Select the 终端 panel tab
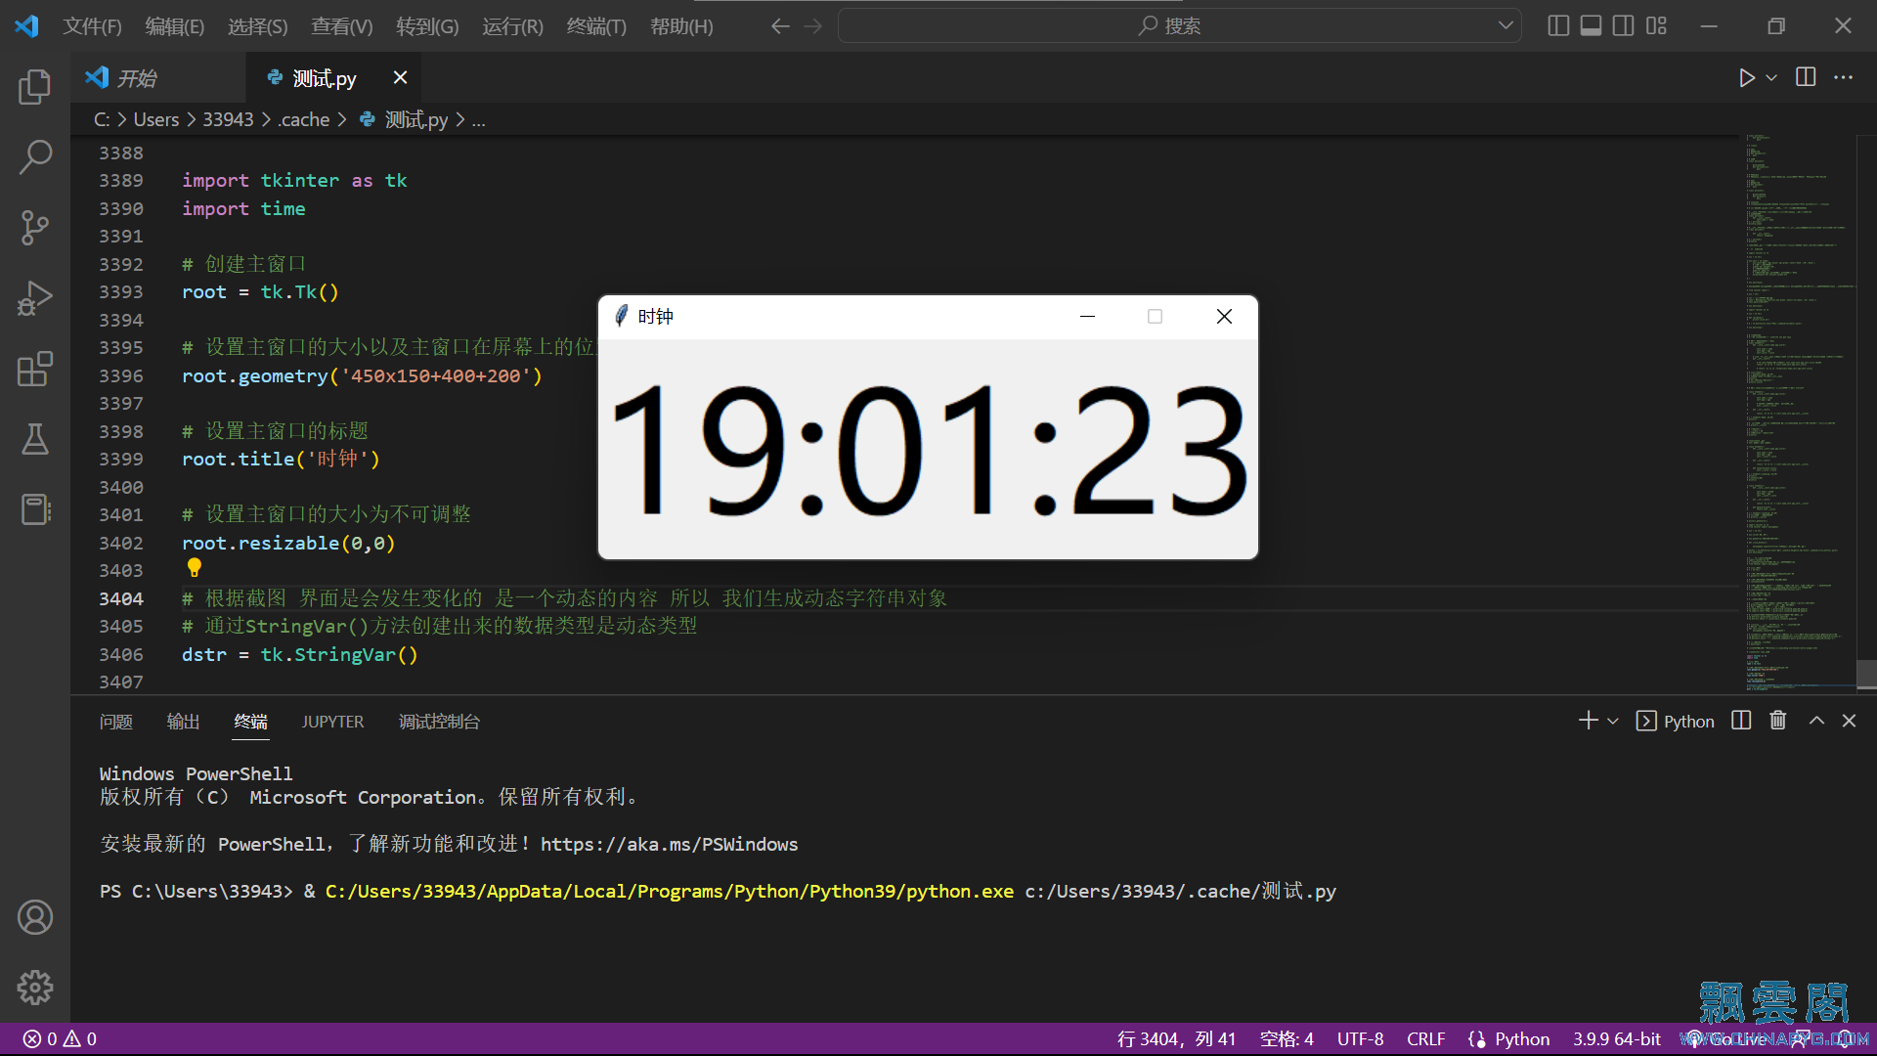 point(250,722)
